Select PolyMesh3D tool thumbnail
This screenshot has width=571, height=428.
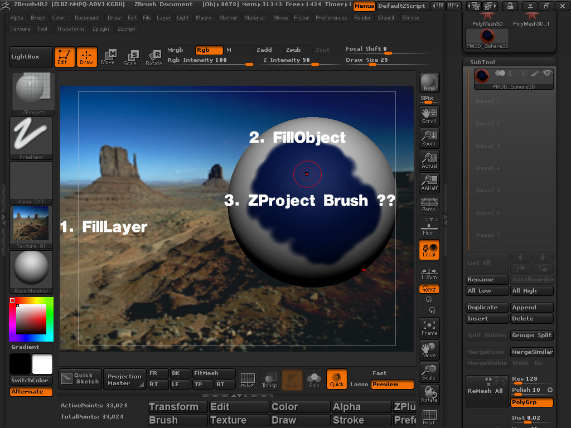click(487, 20)
